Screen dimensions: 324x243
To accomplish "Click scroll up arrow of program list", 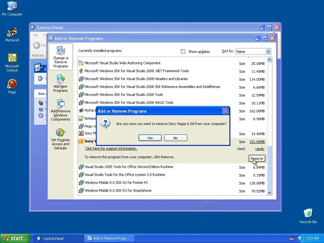I will tap(269, 60).
